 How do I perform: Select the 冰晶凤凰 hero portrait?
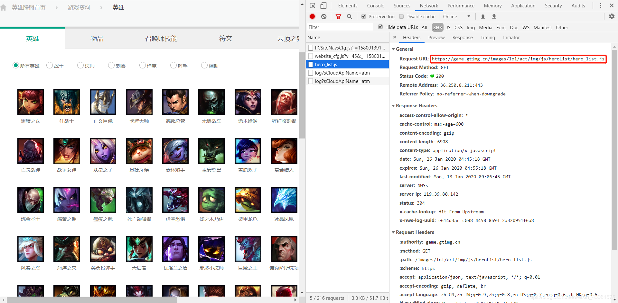pyautogui.click(x=284, y=200)
